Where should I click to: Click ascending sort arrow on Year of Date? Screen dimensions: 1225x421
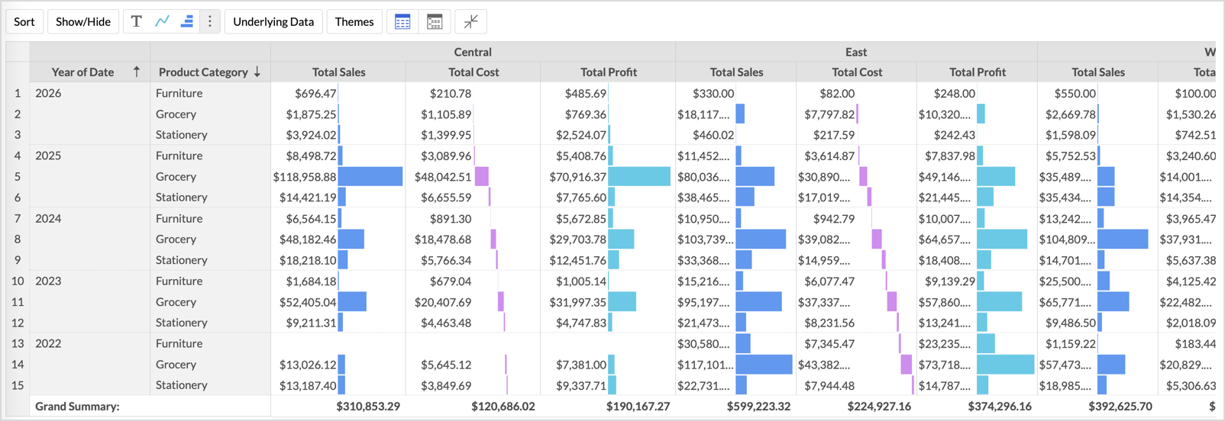137,72
